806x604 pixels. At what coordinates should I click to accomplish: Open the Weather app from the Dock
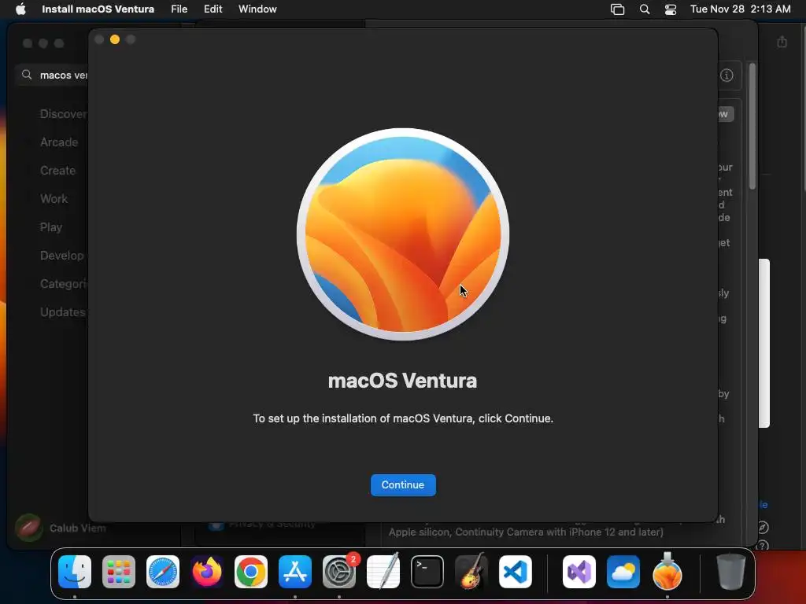pos(623,572)
